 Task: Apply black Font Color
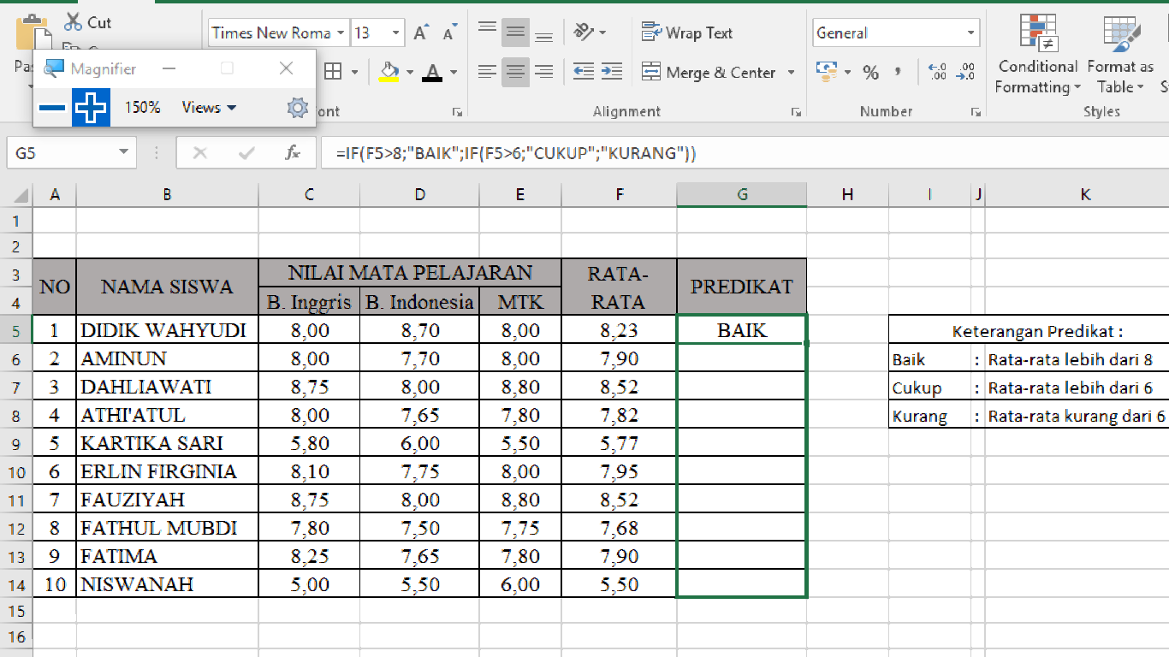[x=432, y=72]
